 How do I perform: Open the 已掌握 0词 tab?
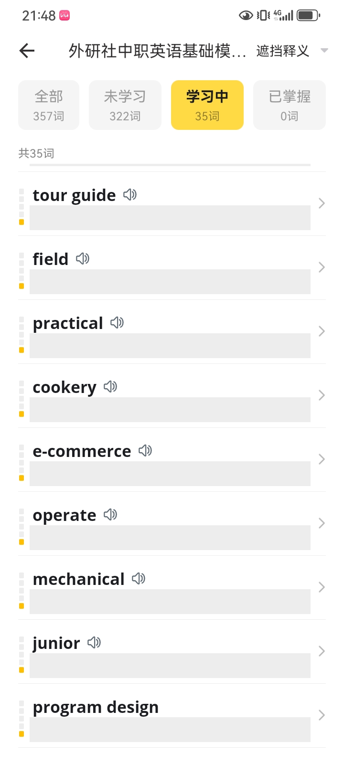(290, 105)
